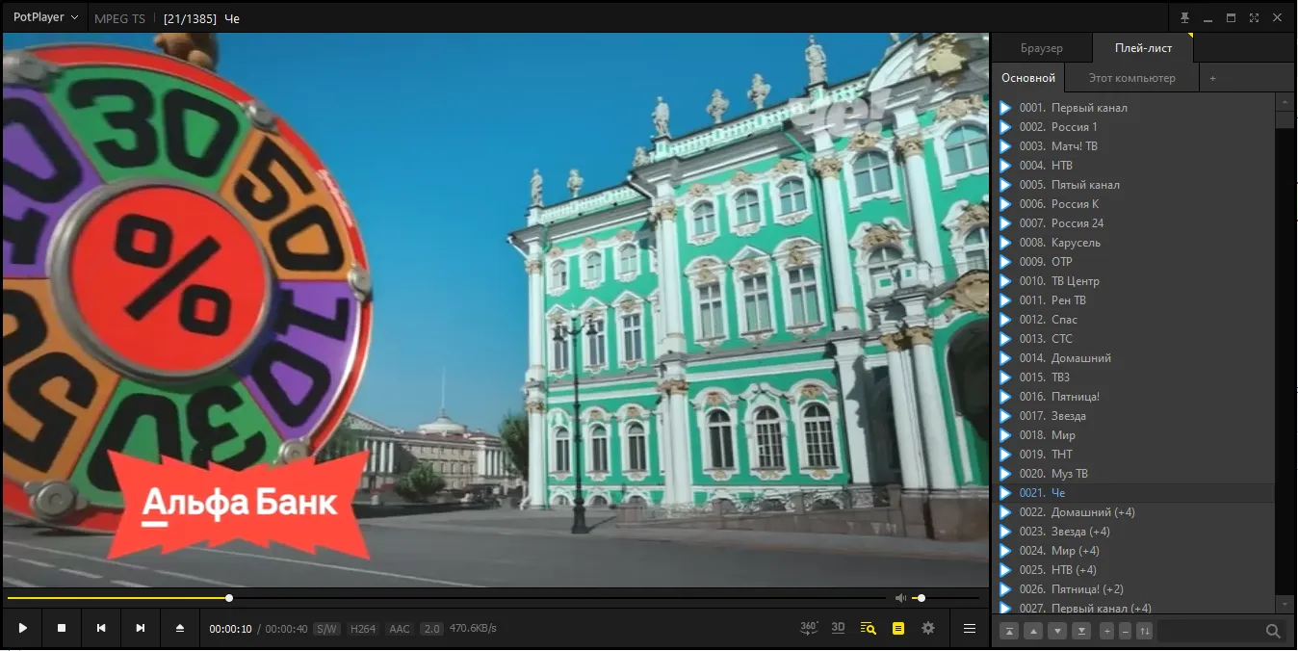Add a new playlist with plus tab
Viewport: 1298px width, 651px height.
click(1213, 78)
